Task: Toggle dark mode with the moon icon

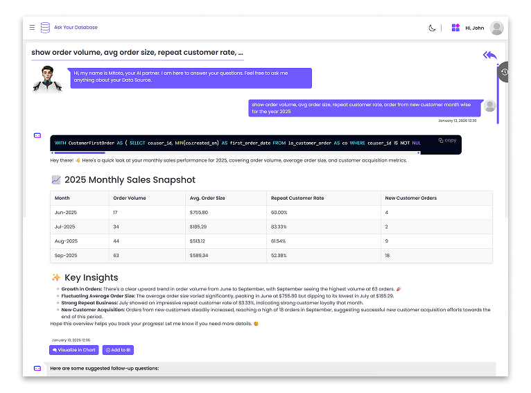Action: [x=433, y=28]
